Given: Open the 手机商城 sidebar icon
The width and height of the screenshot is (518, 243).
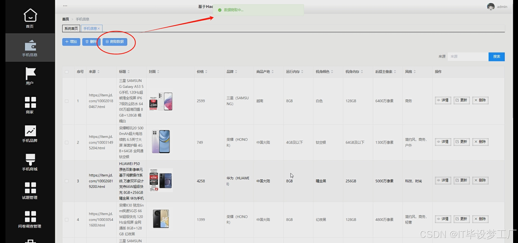Looking at the screenshot, I should 30,160.
